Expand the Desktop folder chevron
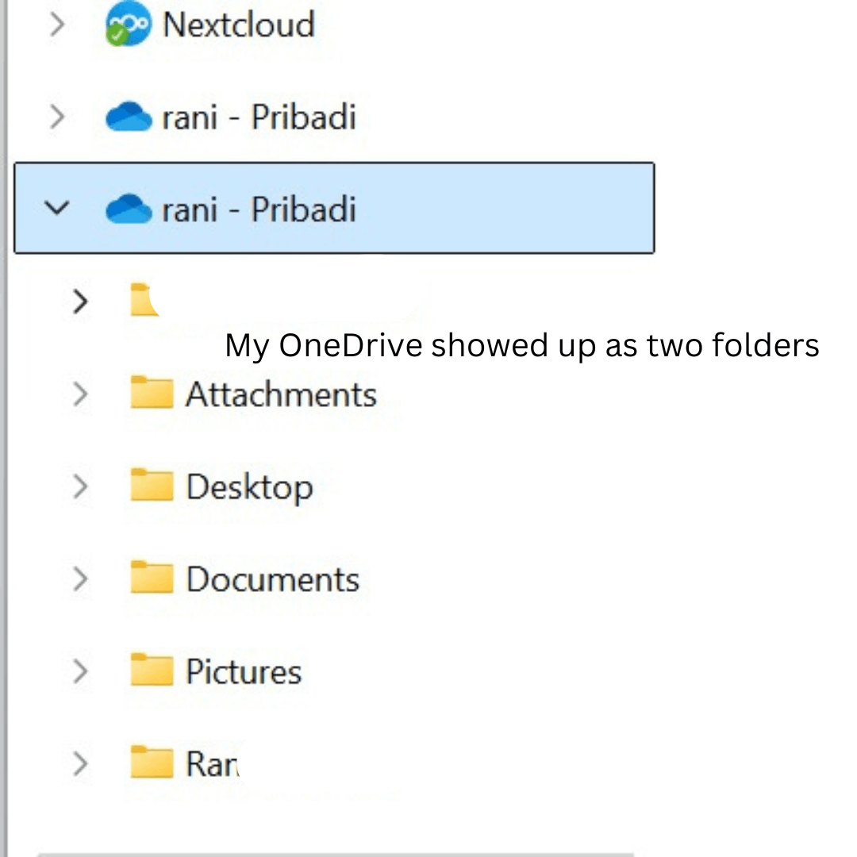Image resolution: width=857 pixels, height=857 pixels. [x=80, y=486]
